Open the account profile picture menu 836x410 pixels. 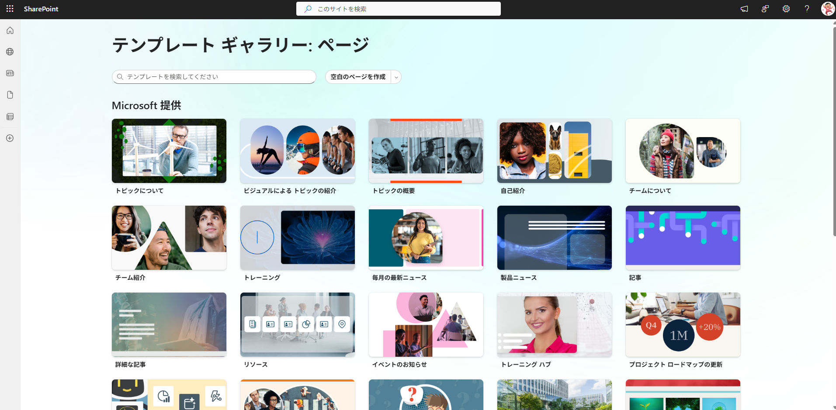pos(828,9)
